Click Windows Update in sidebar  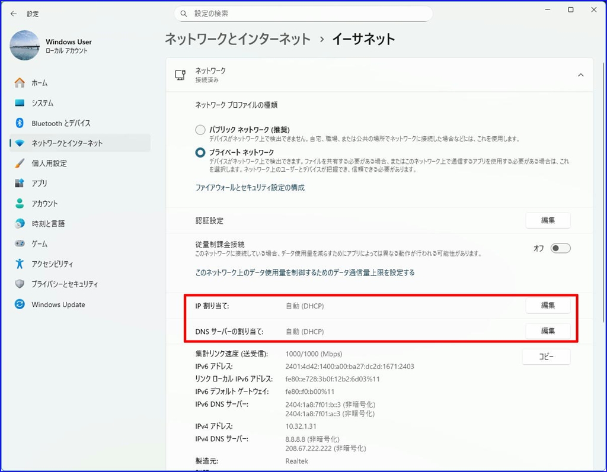(80, 304)
